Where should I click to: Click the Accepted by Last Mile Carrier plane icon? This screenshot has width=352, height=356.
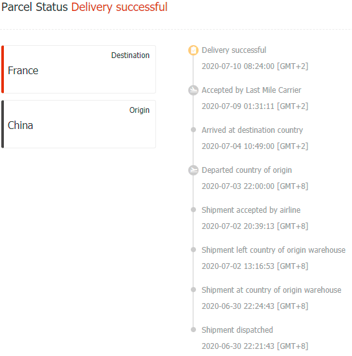pos(193,90)
